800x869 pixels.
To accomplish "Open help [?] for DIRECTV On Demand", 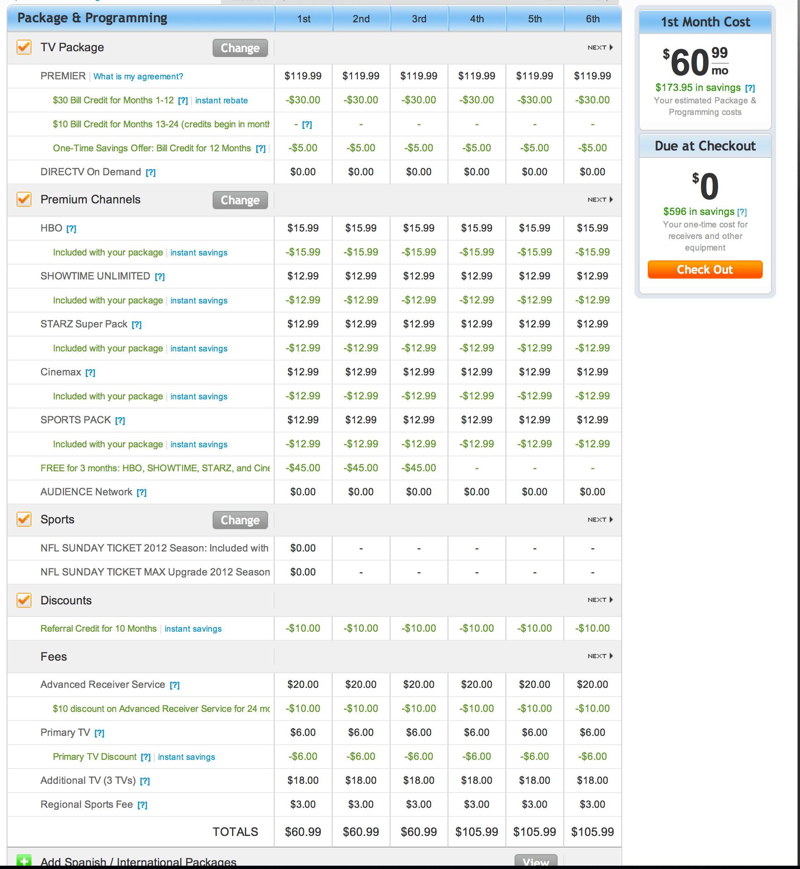I will [151, 172].
